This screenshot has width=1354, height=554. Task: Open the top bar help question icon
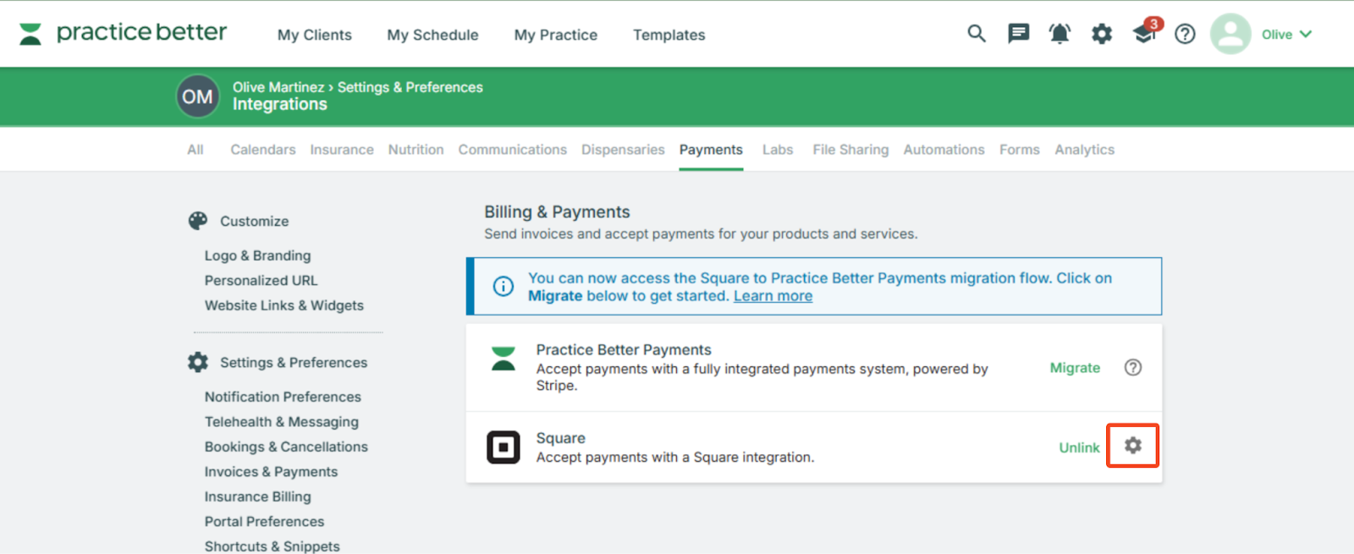1185,34
